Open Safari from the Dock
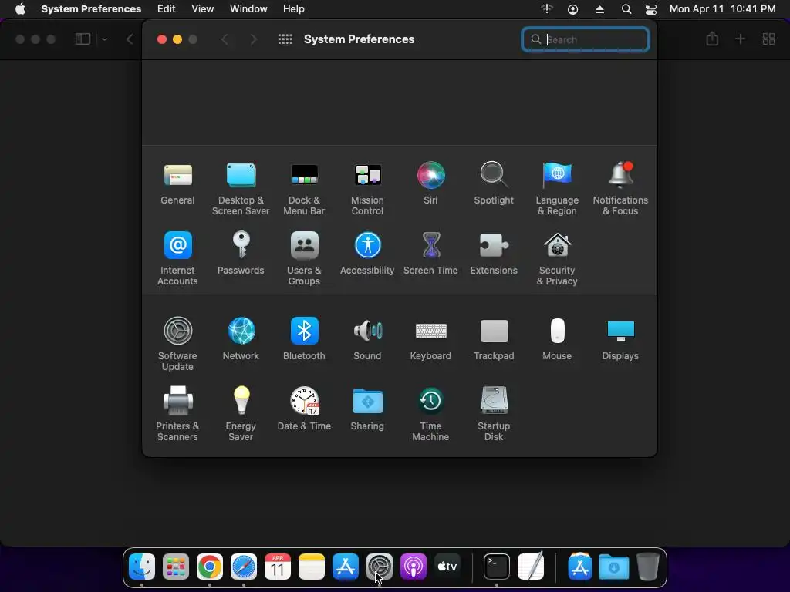790x592 pixels. coord(244,567)
